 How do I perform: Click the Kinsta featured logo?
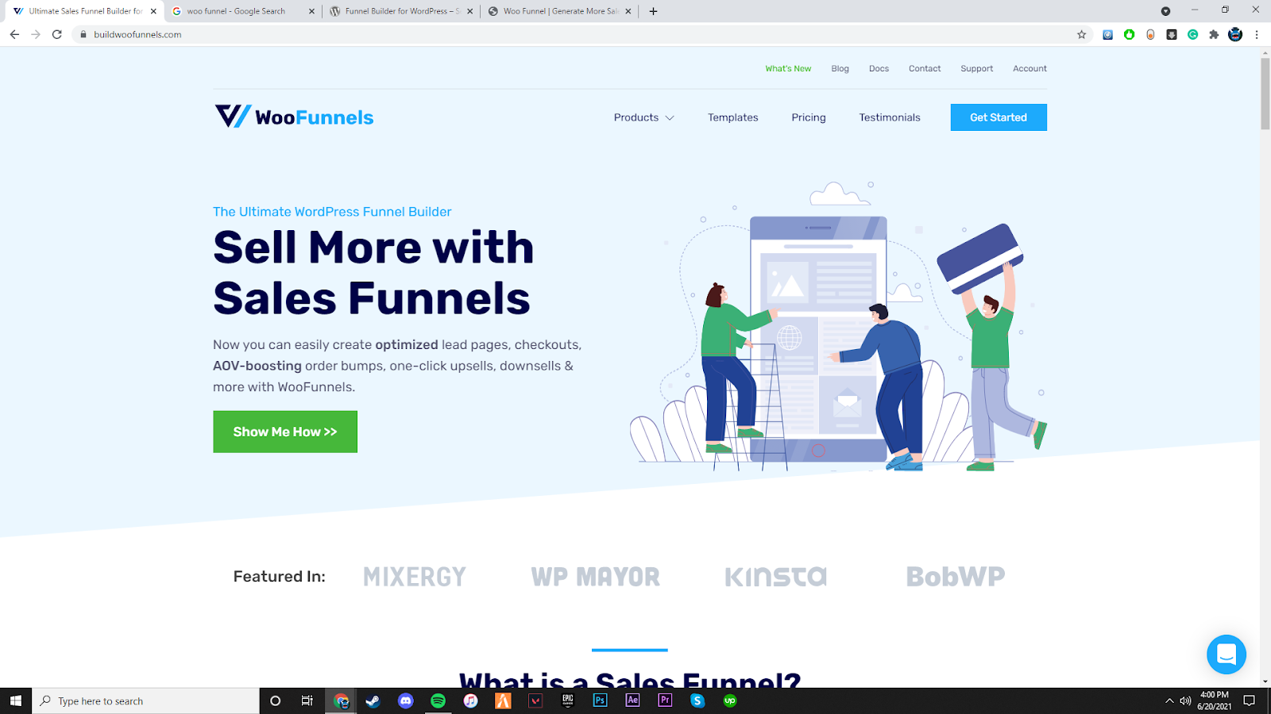(776, 577)
